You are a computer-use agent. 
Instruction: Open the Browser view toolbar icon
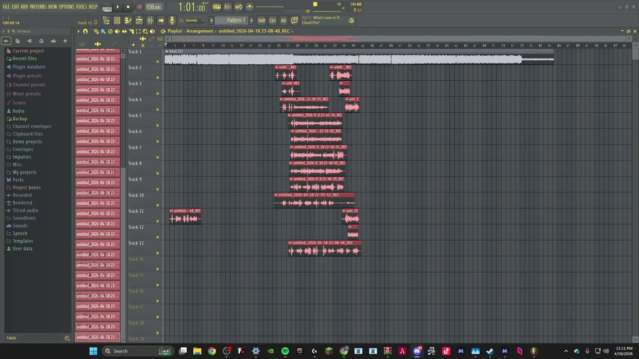[x=106, y=20]
